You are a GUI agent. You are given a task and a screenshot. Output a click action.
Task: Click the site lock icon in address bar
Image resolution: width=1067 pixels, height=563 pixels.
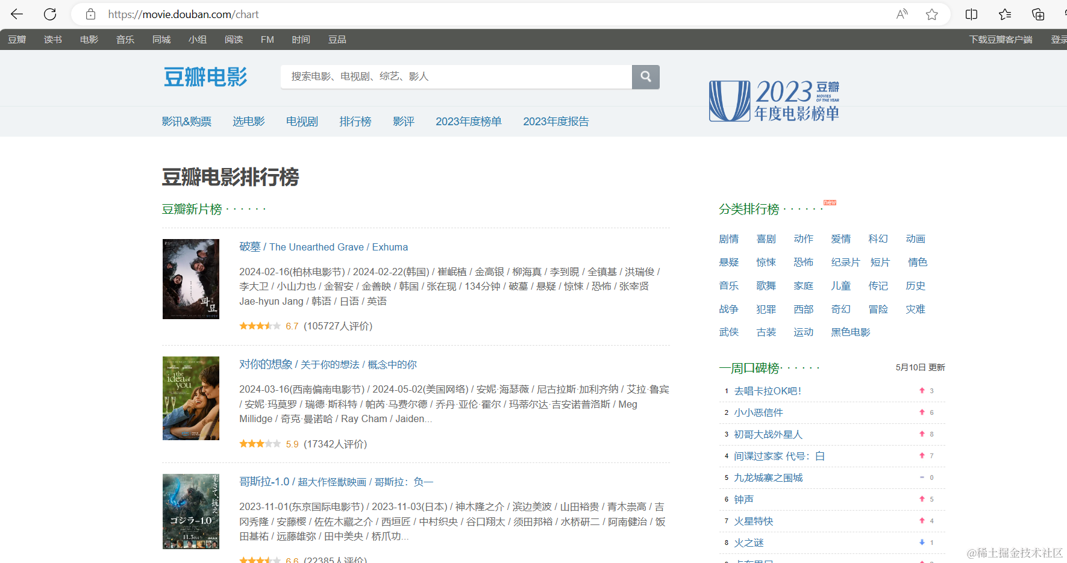90,14
